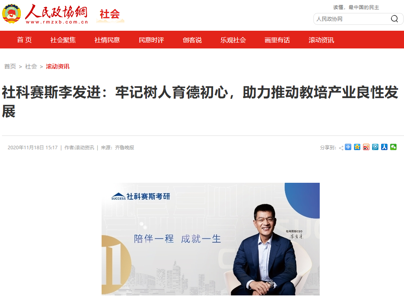Go to 社会聚焦 section
Viewport: 404px width, 297px height.
coord(63,40)
